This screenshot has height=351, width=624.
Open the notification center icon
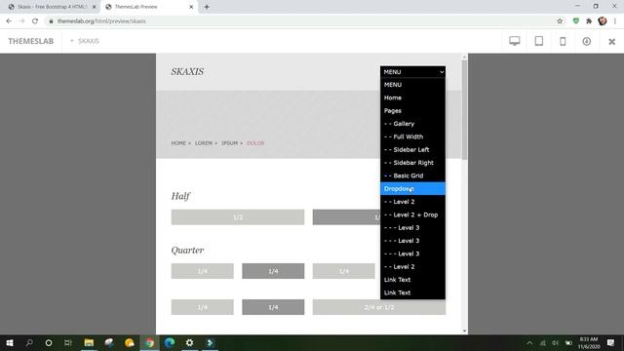click(611, 342)
